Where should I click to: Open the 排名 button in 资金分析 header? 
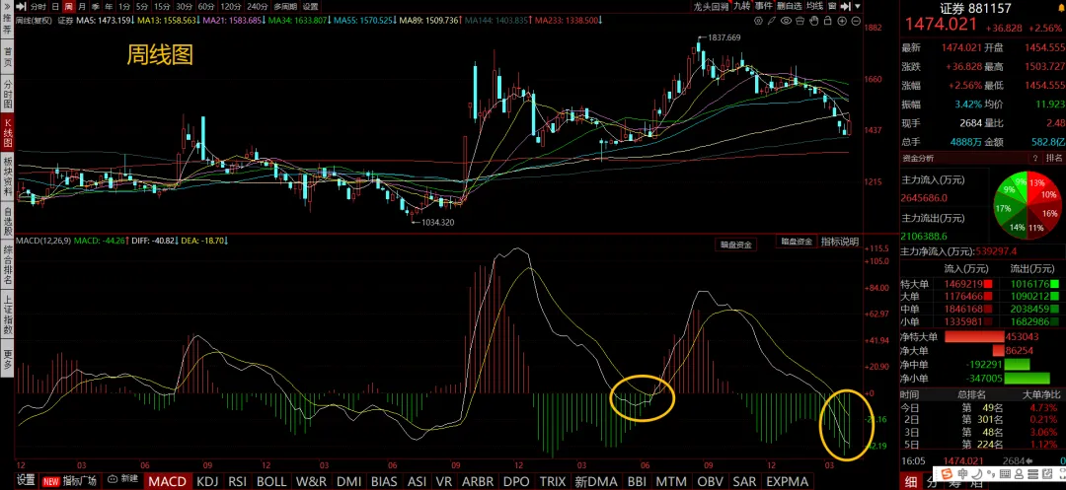click(x=1054, y=158)
